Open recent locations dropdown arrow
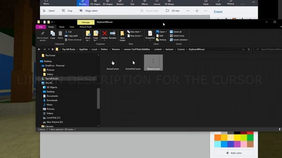This screenshot has width=282, height=158. pos(48,49)
